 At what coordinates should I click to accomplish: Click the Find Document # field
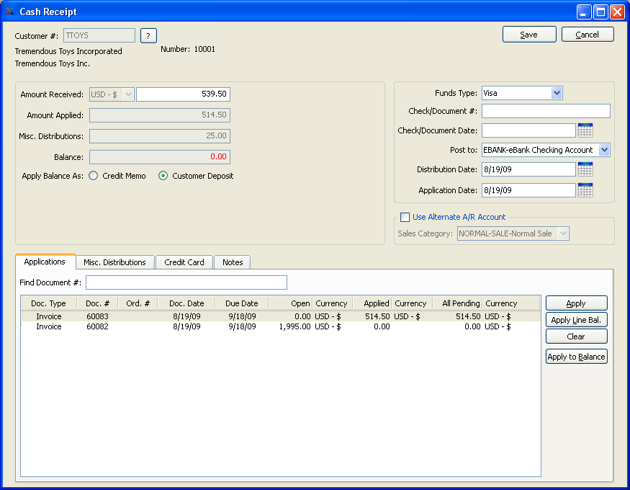coord(186,282)
